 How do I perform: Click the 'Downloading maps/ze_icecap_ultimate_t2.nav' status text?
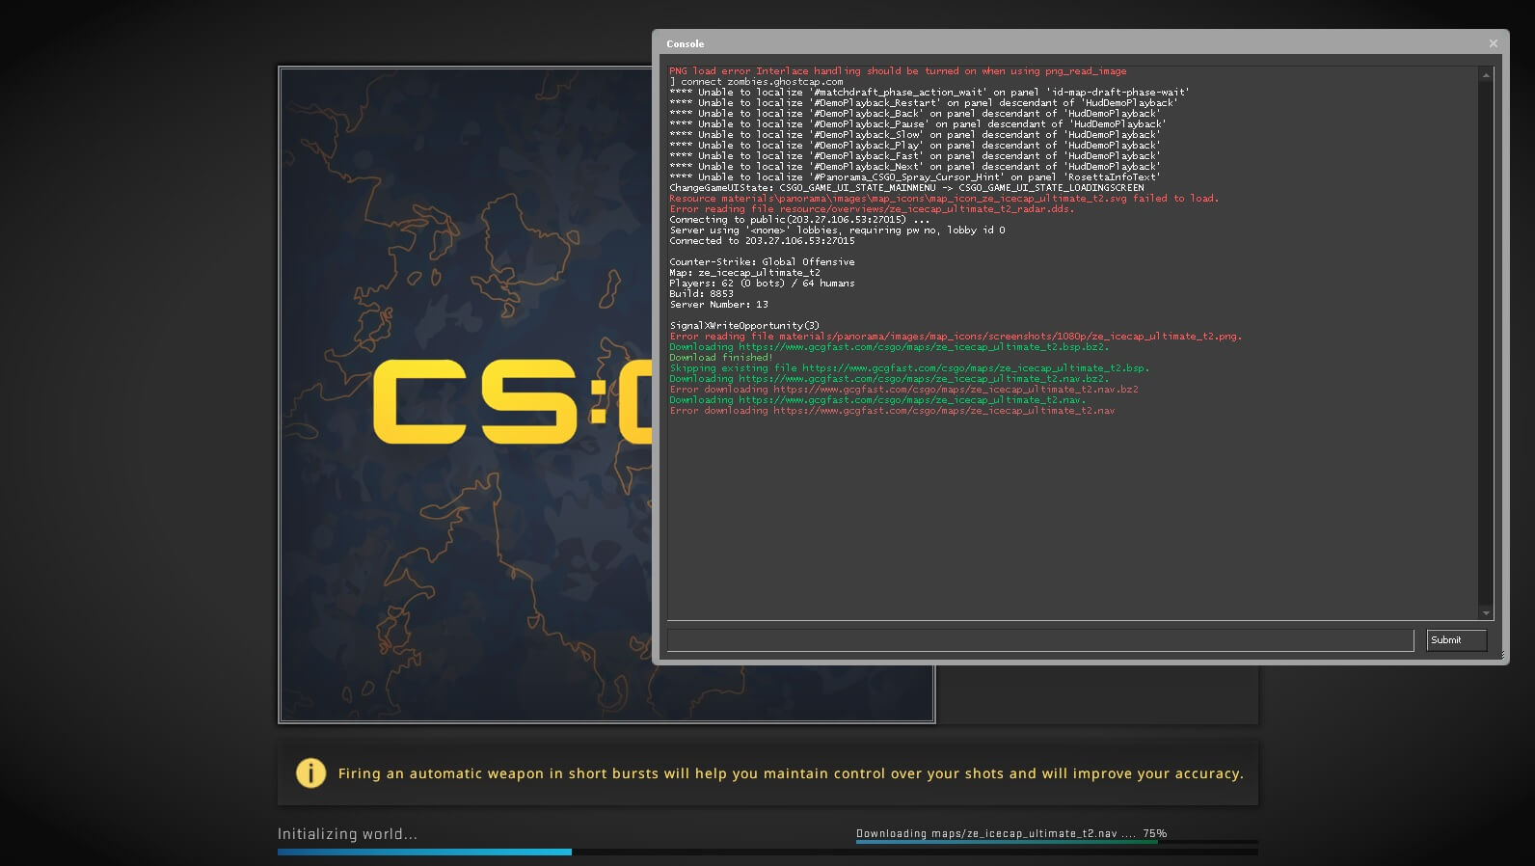click(x=1011, y=833)
